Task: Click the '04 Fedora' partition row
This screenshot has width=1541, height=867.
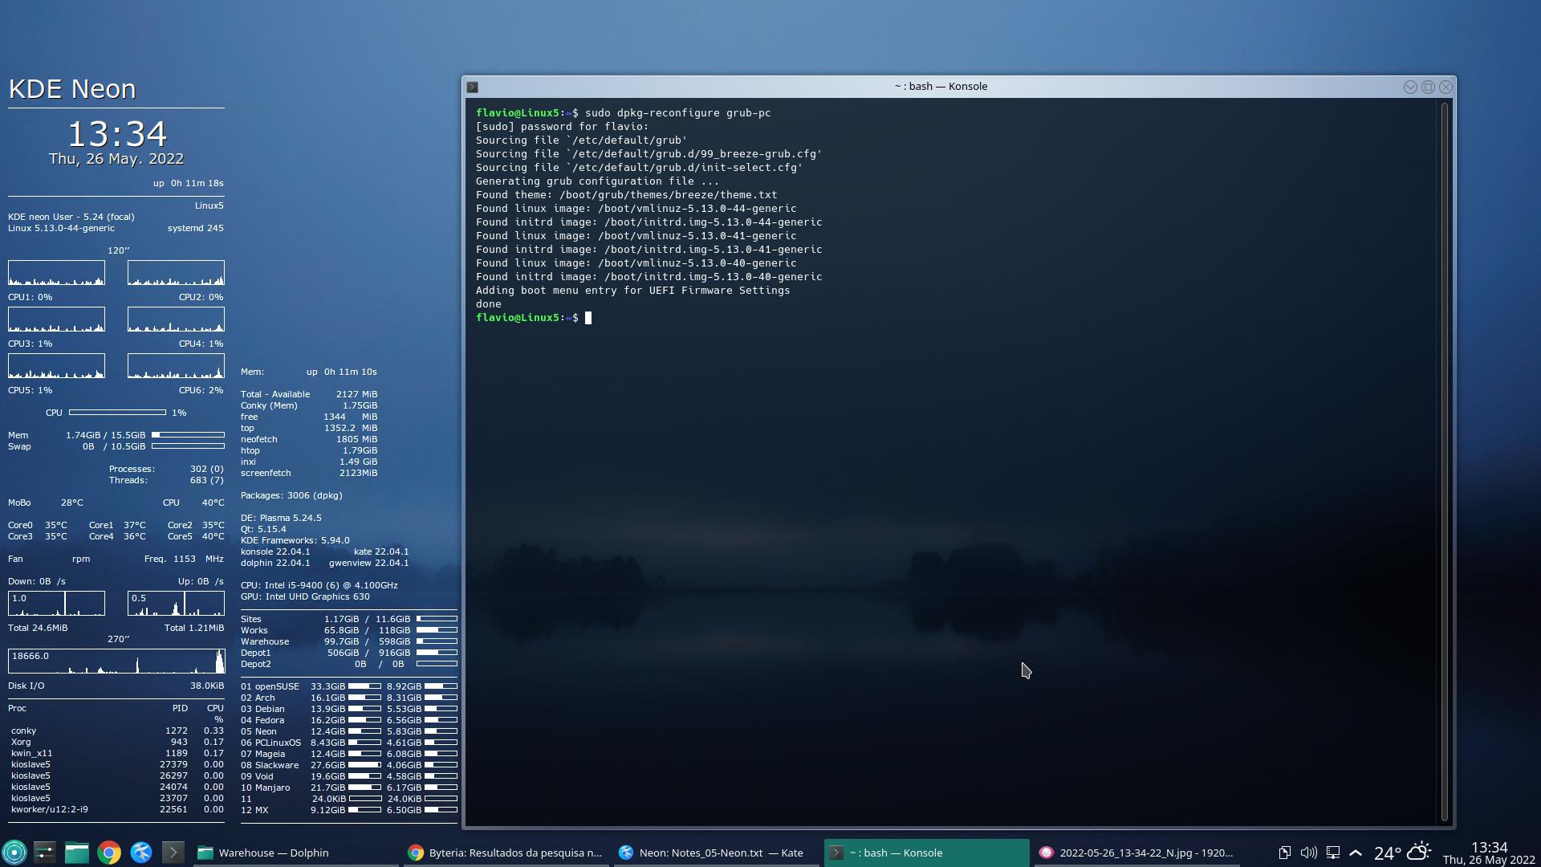Action: coord(349,721)
